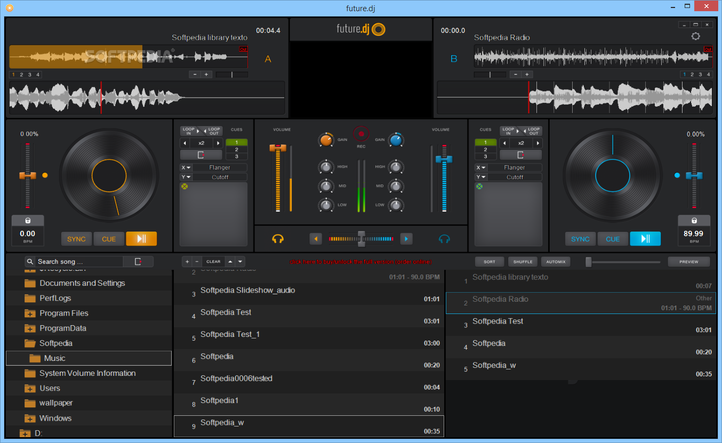Select cue 2 on deck A

point(237,149)
